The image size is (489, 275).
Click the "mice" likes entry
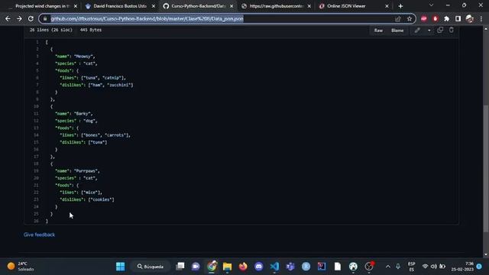(92, 192)
